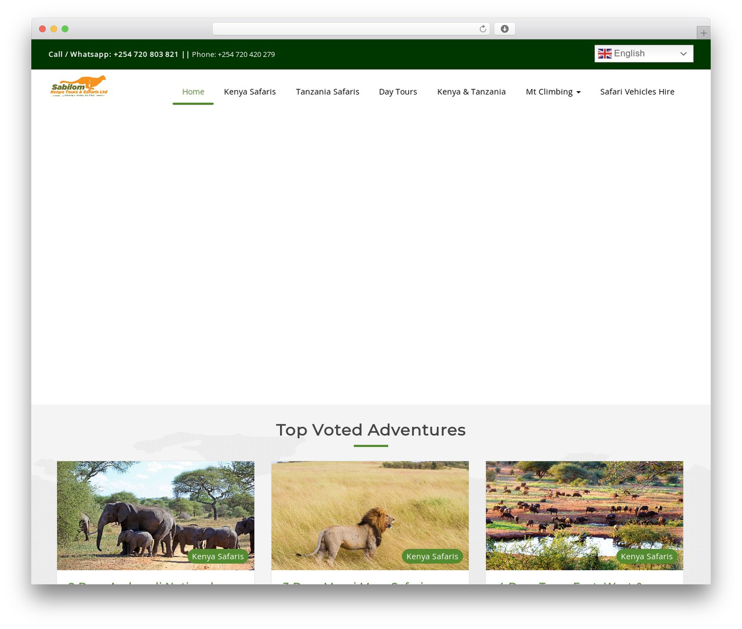
Task: Click the Whatsapp number +254 720 803 821
Action: pyautogui.click(x=146, y=54)
